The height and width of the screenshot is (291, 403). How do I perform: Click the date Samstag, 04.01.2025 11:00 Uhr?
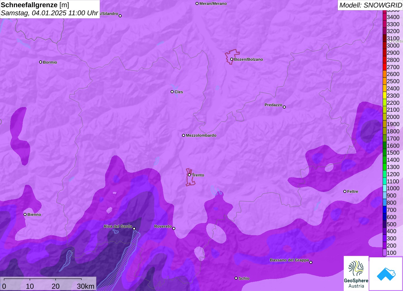pos(50,13)
